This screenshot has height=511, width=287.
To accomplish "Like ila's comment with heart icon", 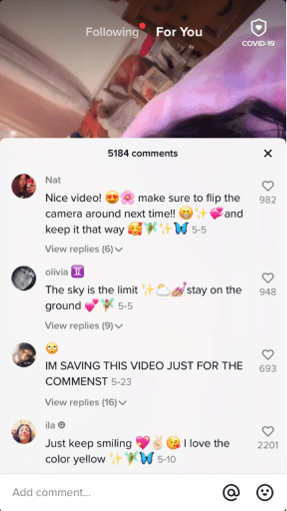I will click(x=268, y=431).
